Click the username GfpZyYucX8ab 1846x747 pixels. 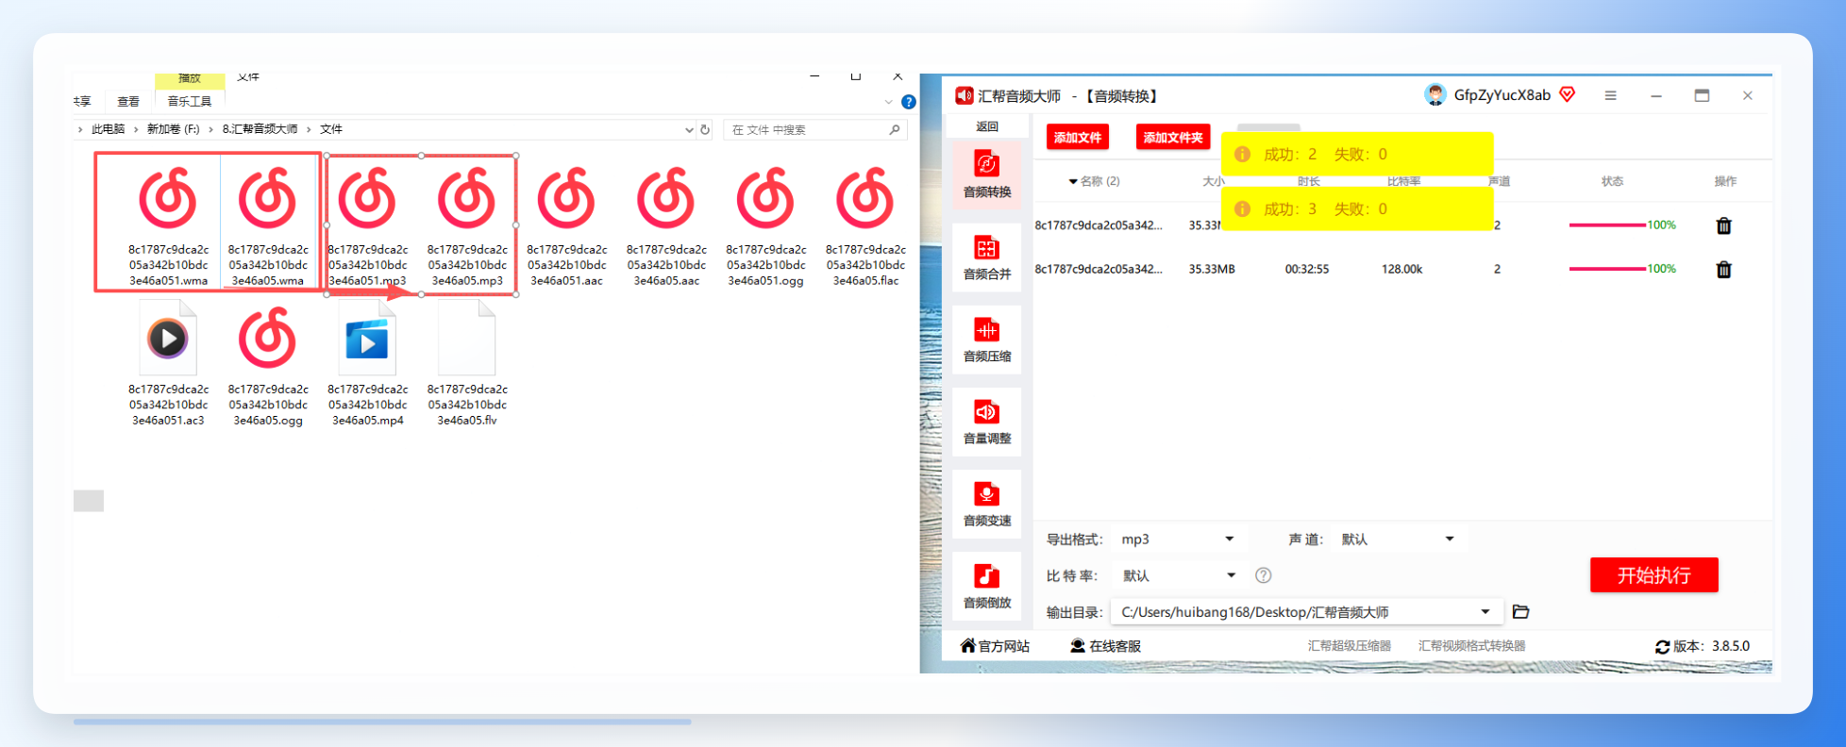coord(1502,95)
